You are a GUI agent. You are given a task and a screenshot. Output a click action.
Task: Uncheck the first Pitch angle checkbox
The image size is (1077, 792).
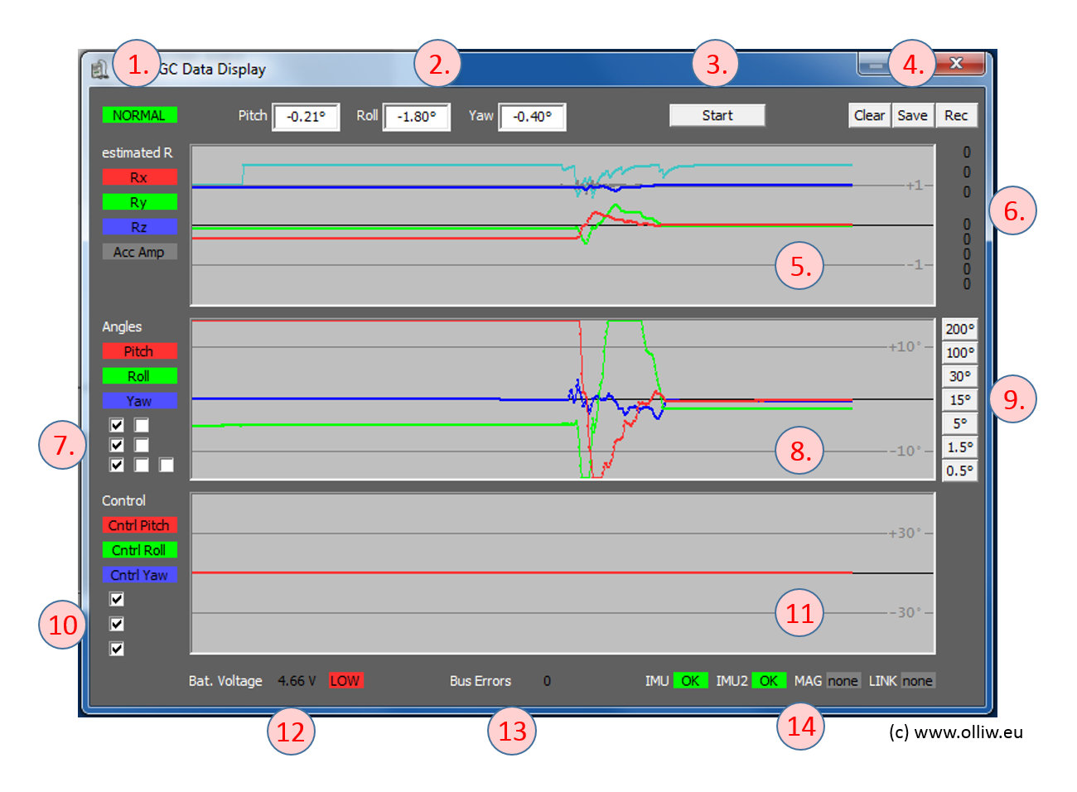[x=117, y=425]
